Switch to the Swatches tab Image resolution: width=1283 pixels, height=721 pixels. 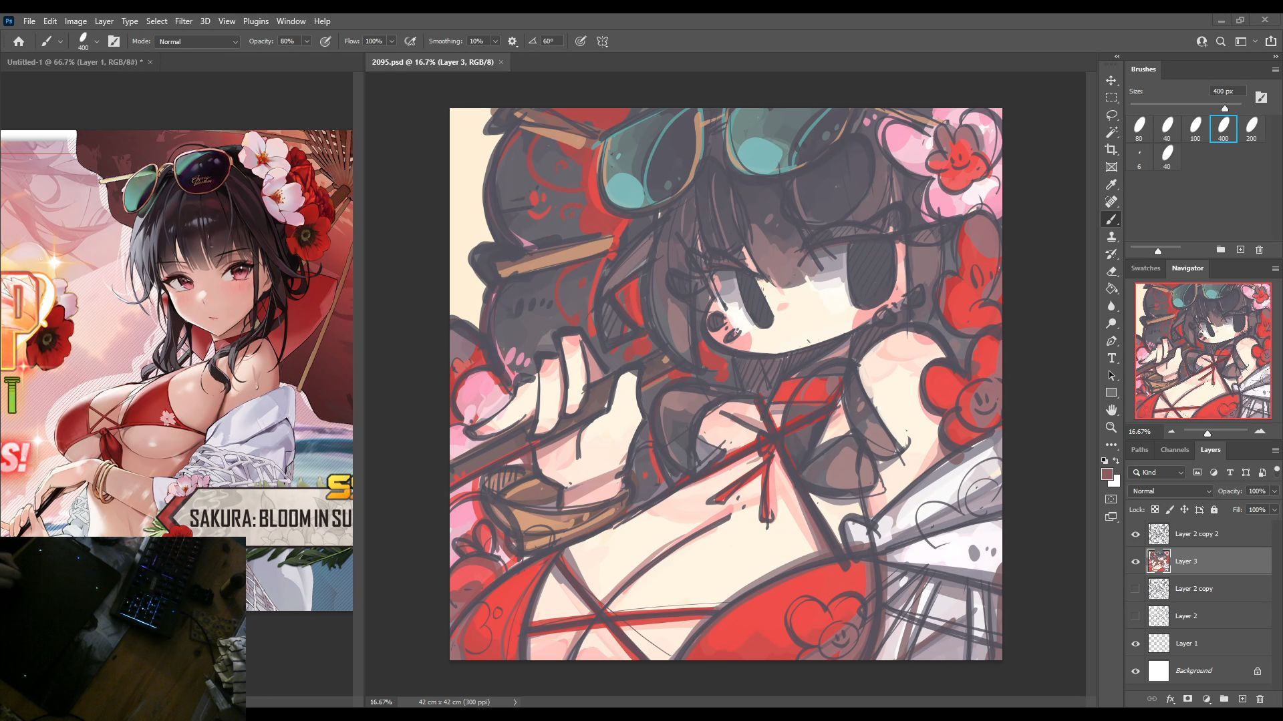click(1145, 268)
